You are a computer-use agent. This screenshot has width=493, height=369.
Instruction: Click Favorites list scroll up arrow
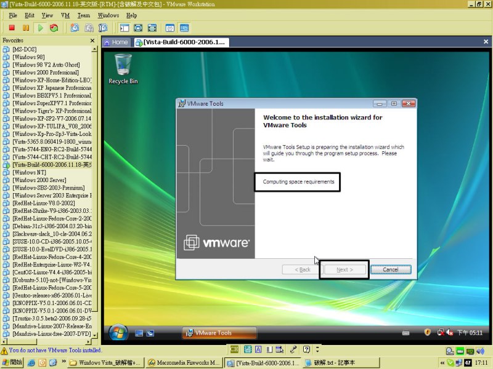point(94,49)
